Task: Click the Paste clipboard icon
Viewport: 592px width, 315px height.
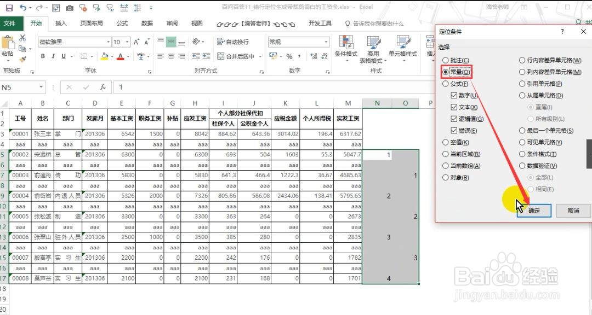Action: pyautogui.click(x=8, y=43)
